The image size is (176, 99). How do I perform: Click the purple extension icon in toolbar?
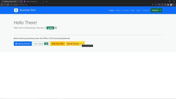(159, 5)
